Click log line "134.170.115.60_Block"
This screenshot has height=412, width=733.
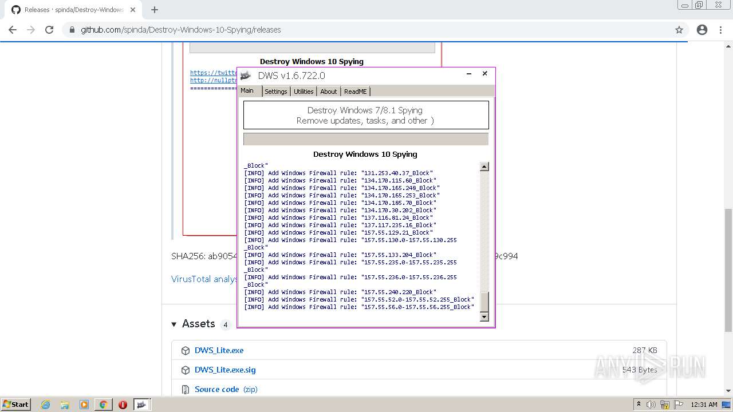pos(340,180)
